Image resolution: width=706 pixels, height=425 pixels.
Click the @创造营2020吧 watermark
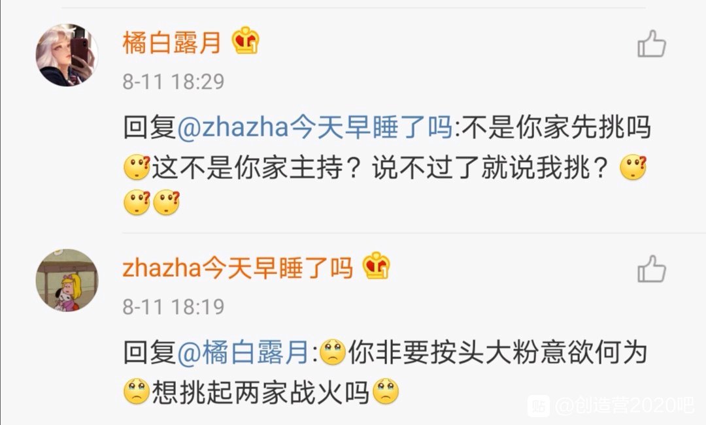[x=624, y=405]
